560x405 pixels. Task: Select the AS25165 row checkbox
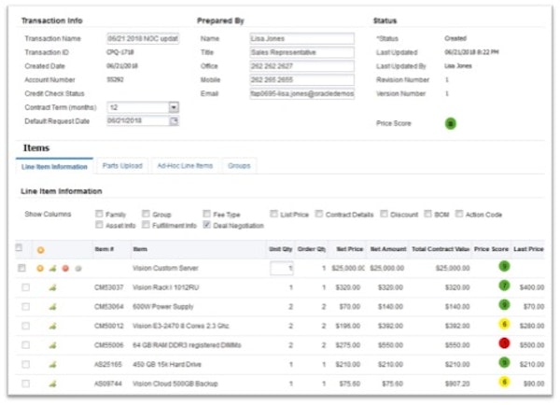click(26, 364)
